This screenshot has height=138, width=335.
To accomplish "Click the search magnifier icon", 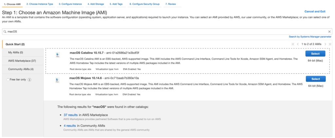I will tap(5, 32).
